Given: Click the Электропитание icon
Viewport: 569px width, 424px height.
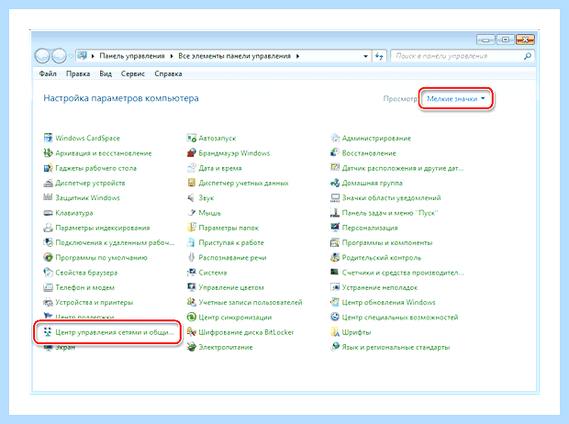Looking at the screenshot, I should pos(191,347).
